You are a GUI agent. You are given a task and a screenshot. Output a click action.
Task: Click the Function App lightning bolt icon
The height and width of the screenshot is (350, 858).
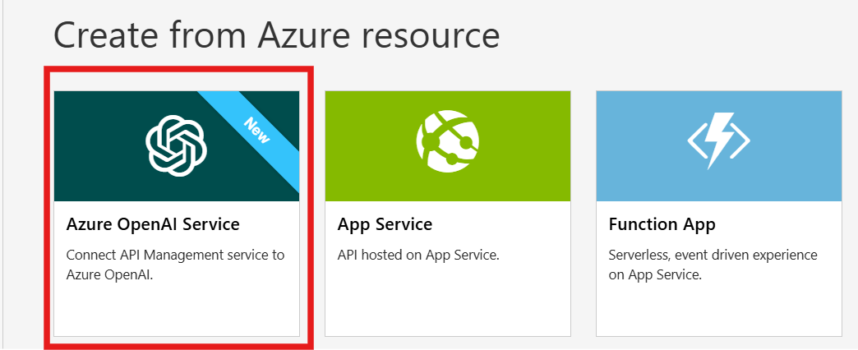pyautogui.click(x=718, y=141)
